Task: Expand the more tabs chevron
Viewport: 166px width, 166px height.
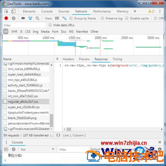Action: pyautogui.click(x=135, y=11)
